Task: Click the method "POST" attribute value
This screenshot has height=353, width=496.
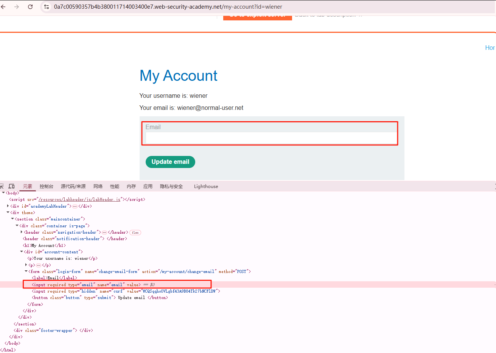Action: pyautogui.click(x=241, y=271)
